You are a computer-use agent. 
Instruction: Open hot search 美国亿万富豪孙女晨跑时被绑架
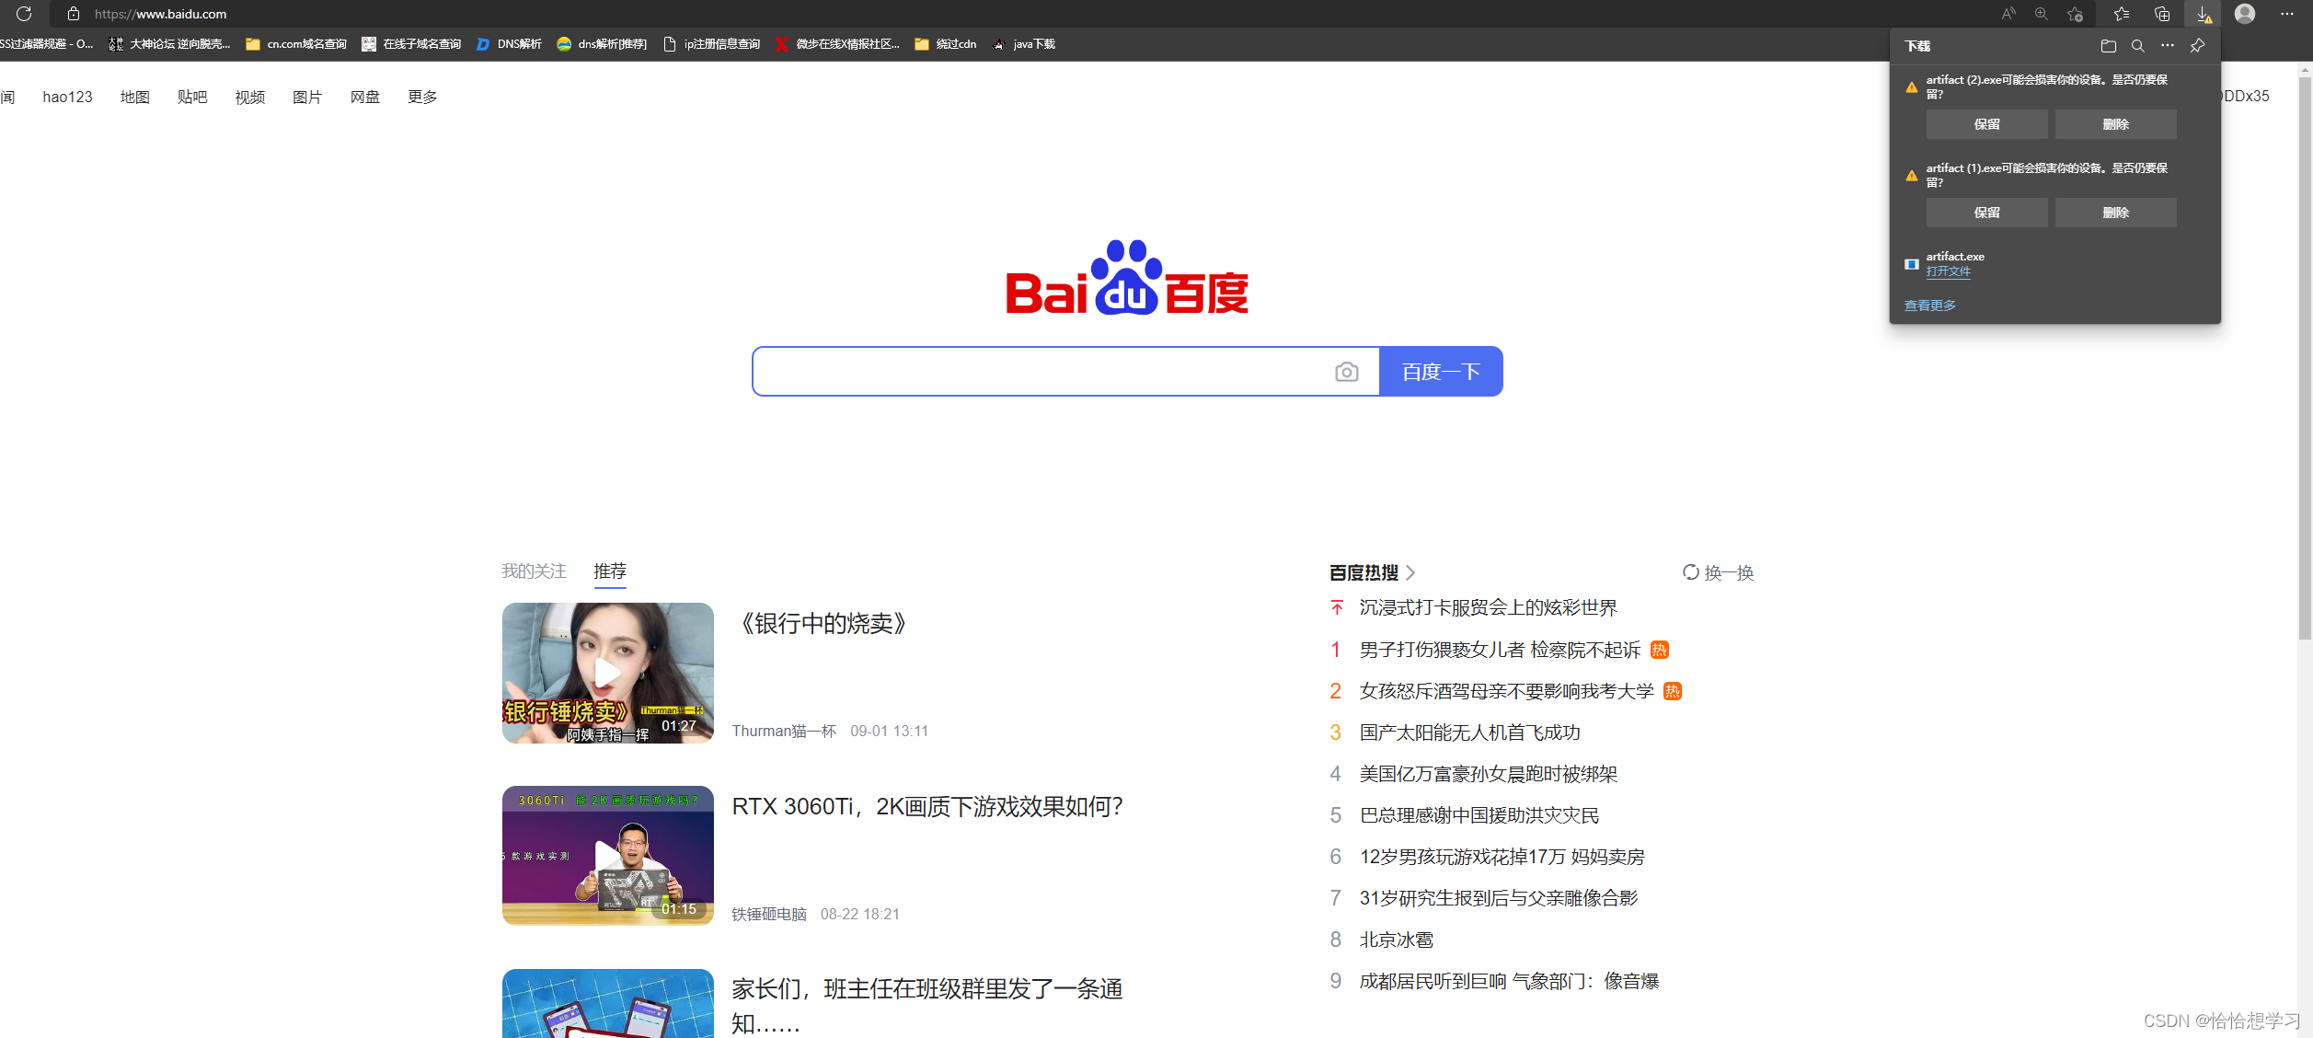click(1488, 774)
